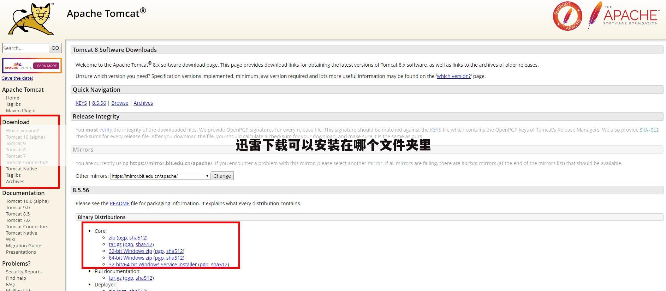Screen dimensions: 666x291
Task: Open the Wiki sidebar link
Action: (11, 239)
